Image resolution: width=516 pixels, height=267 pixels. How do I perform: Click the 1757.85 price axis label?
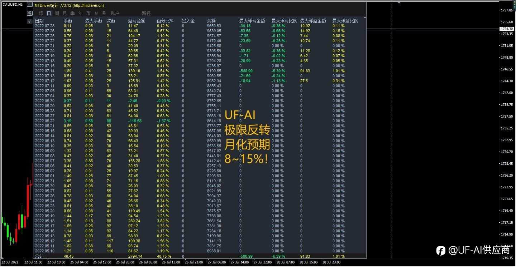pos(507,10)
